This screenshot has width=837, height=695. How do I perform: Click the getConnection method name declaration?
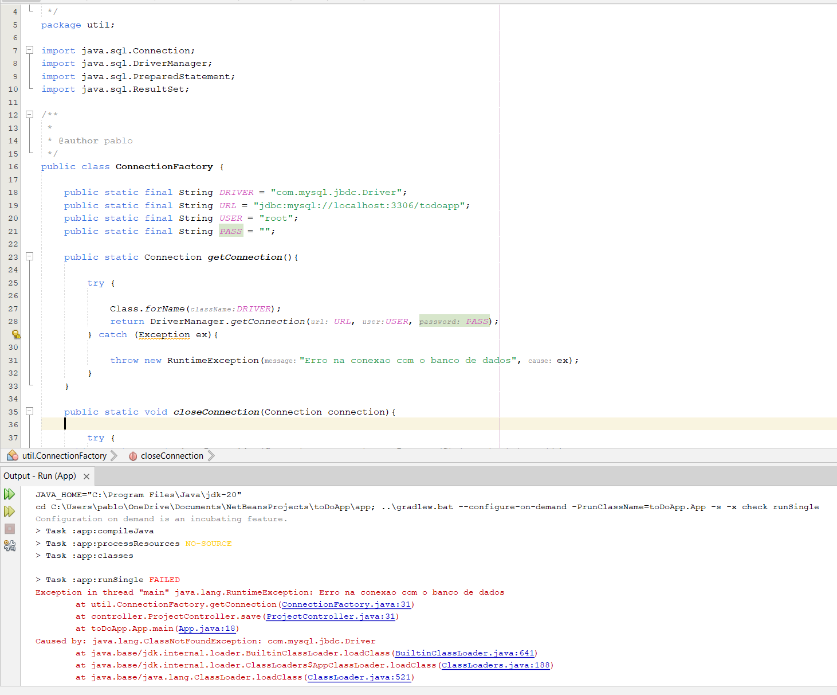coord(245,257)
